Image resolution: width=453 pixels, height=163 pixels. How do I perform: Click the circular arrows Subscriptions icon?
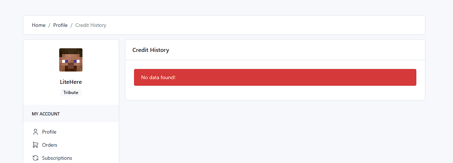tap(35, 158)
